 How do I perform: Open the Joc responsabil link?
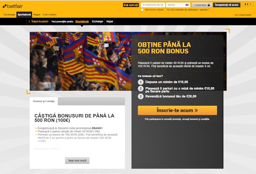[x=243, y=15]
